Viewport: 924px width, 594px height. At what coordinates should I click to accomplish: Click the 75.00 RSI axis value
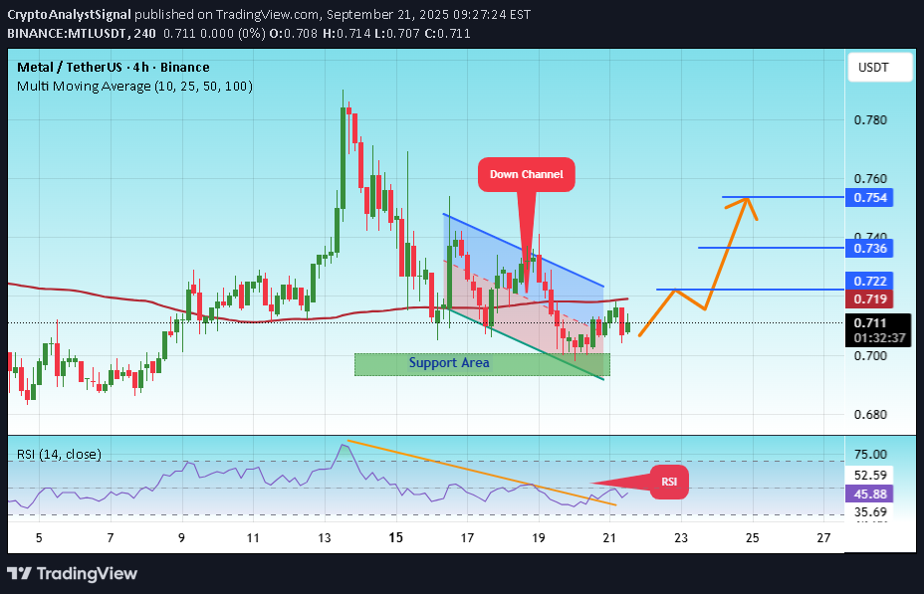(x=870, y=454)
